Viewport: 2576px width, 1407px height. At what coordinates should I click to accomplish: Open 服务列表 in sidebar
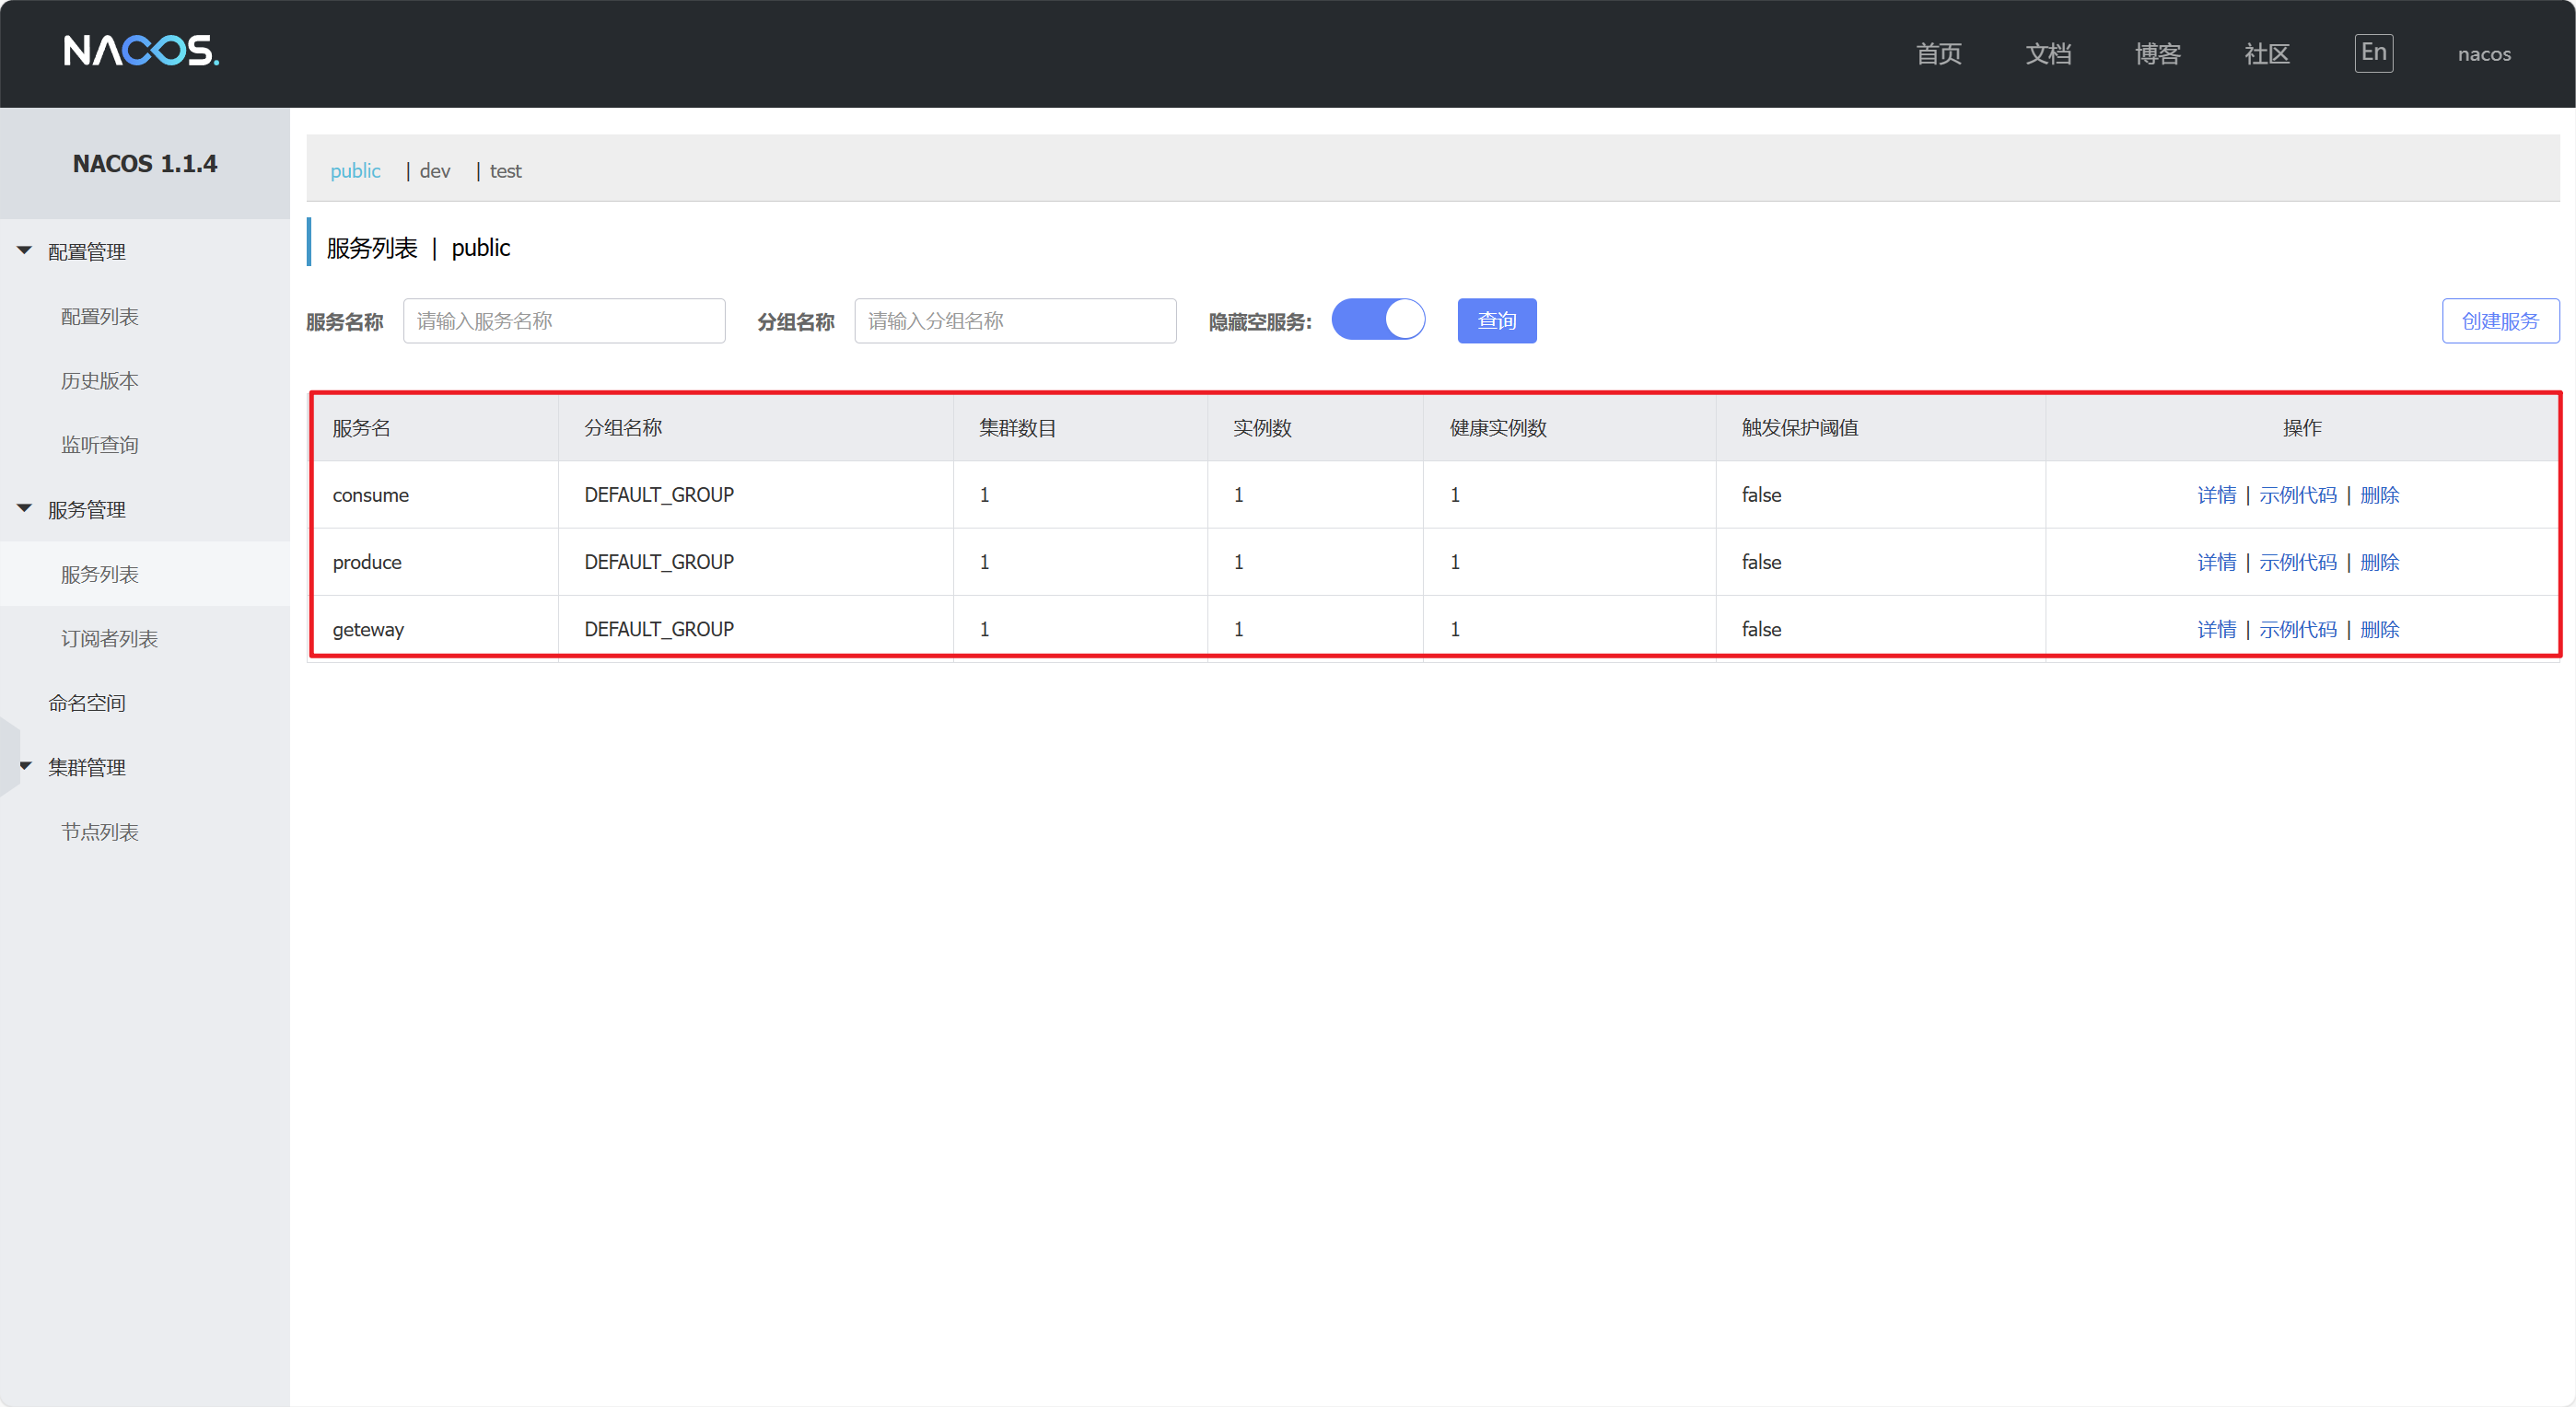click(x=100, y=574)
